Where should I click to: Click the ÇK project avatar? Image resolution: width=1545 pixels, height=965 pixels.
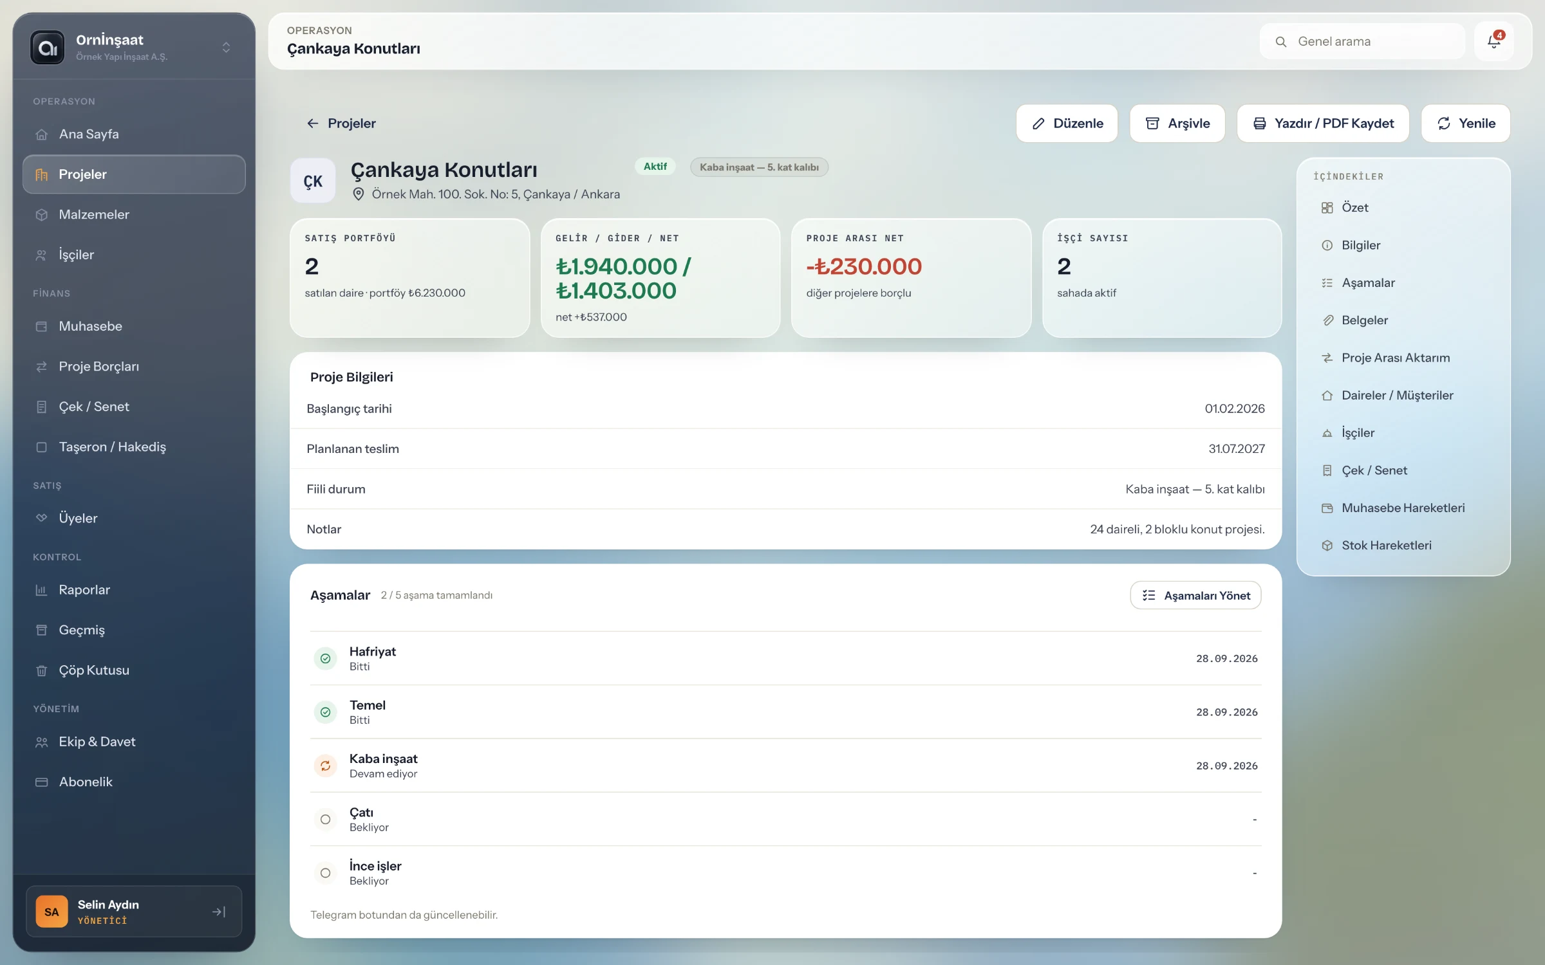313,181
